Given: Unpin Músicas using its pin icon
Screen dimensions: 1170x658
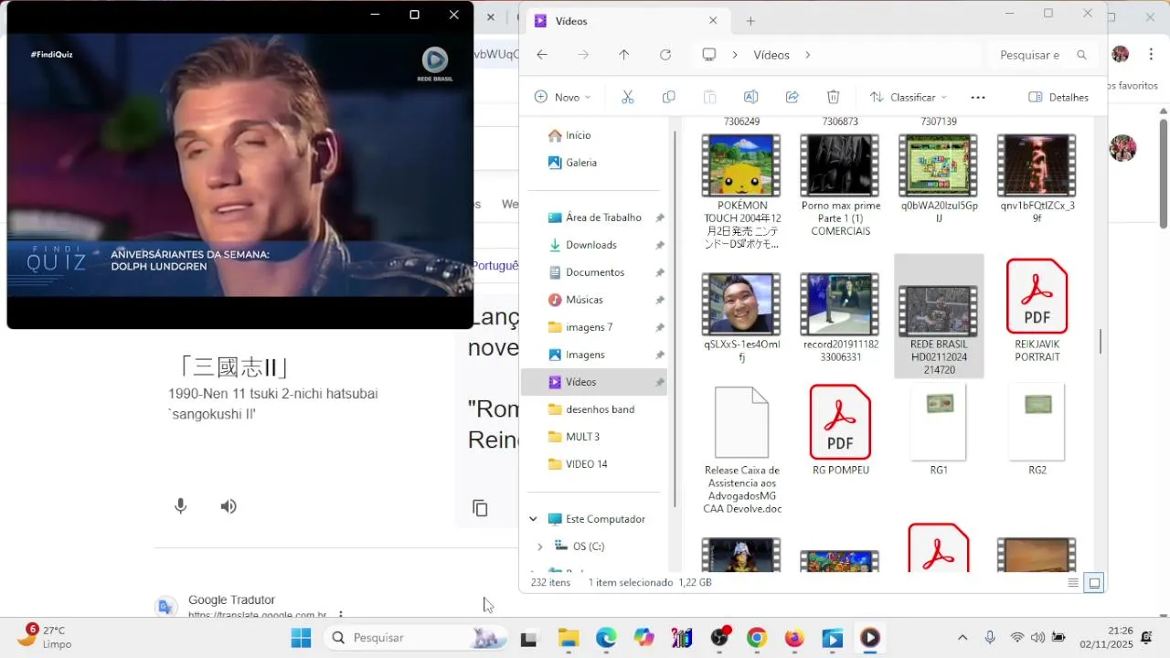Looking at the screenshot, I should point(660,300).
